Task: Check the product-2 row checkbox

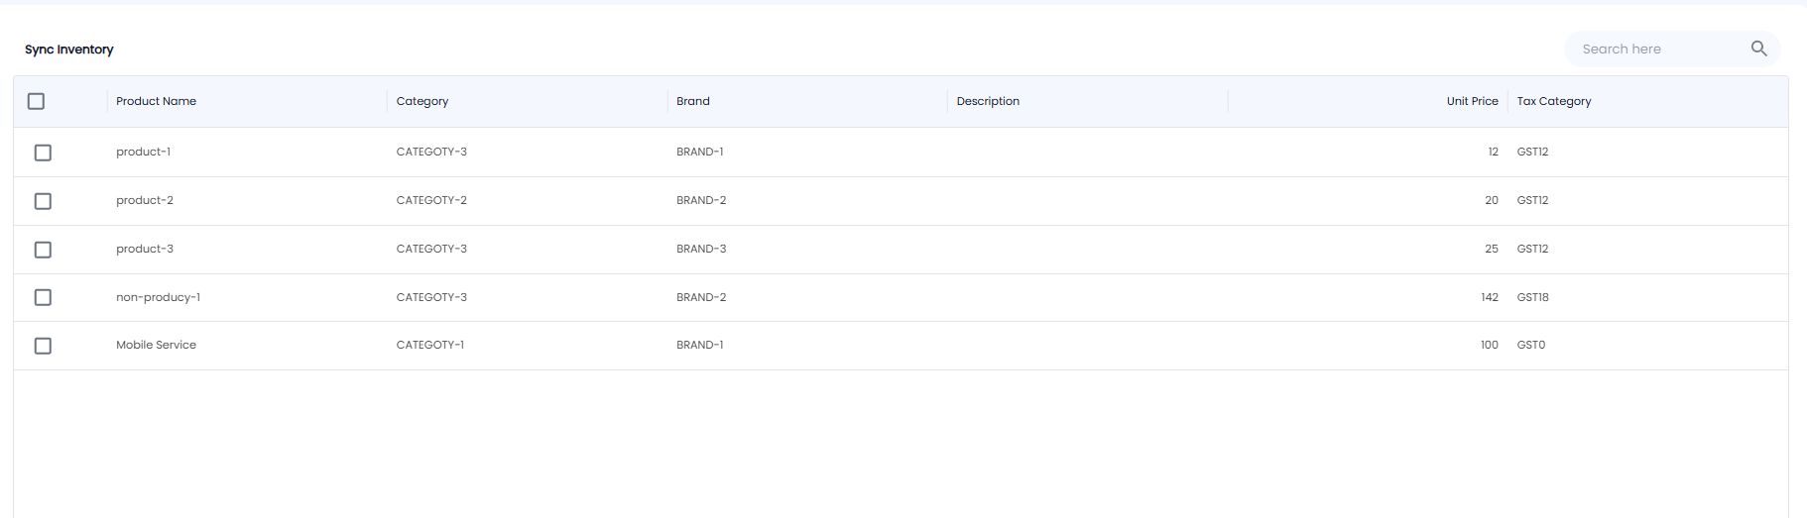Action: click(x=43, y=201)
